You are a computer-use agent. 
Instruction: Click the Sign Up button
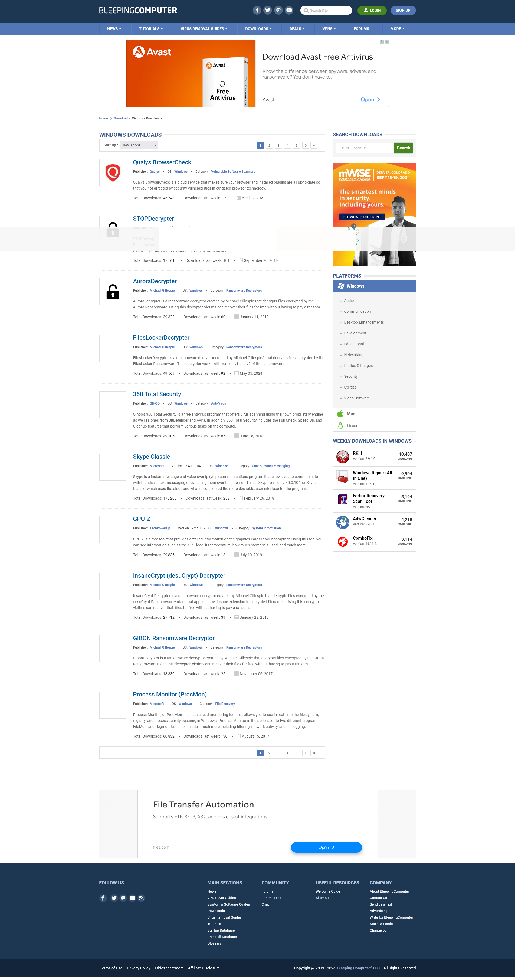click(403, 10)
